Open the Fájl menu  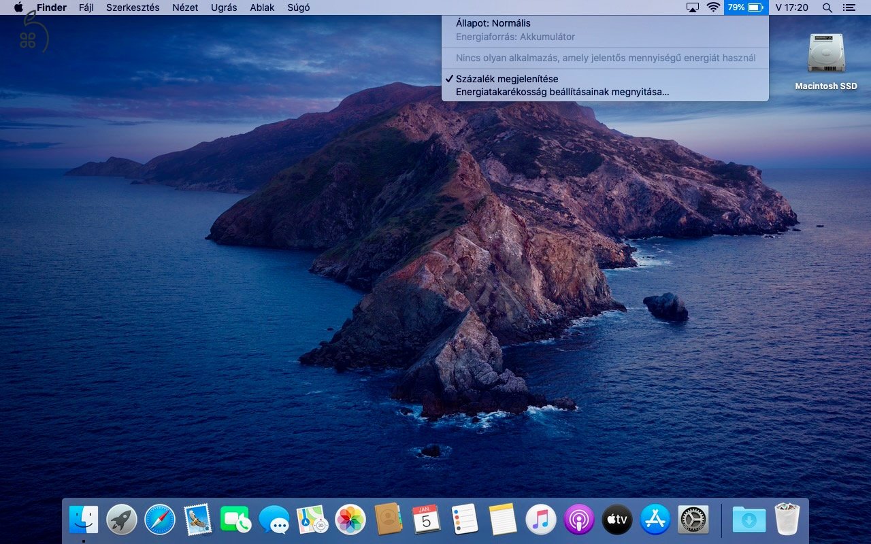coord(86,7)
